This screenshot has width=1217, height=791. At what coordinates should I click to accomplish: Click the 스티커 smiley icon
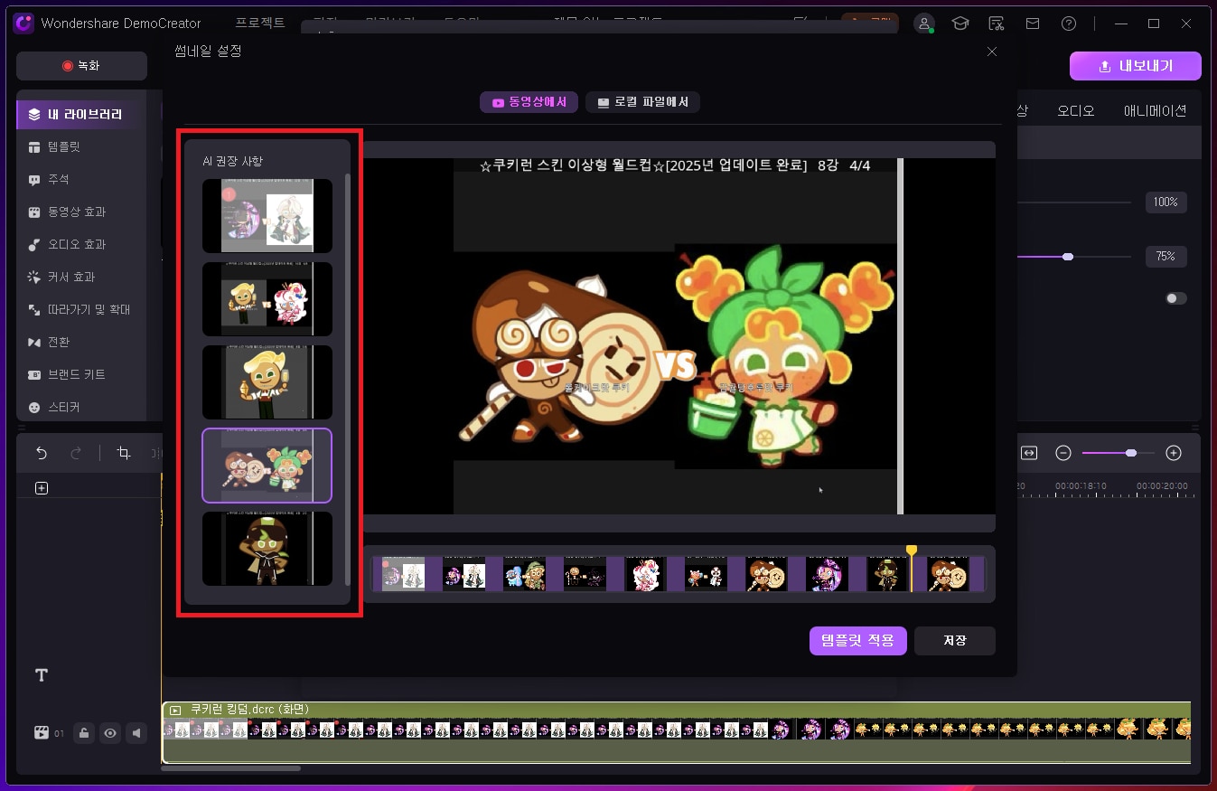(34, 408)
